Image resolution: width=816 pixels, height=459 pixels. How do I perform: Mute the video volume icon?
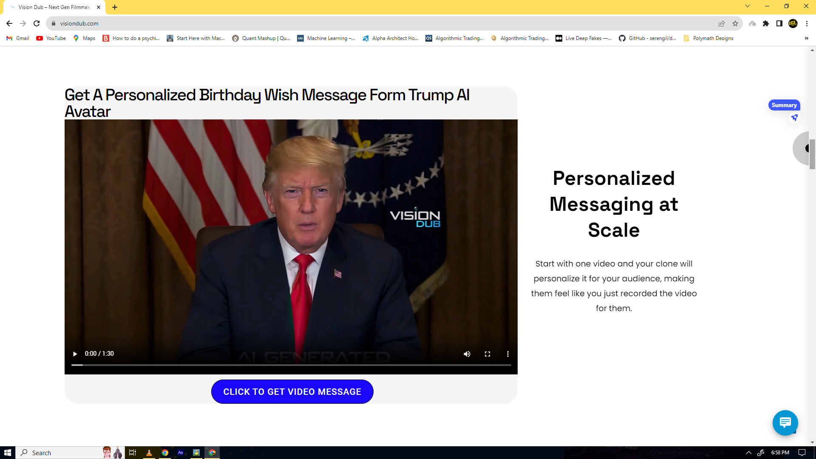(x=467, y=354)
